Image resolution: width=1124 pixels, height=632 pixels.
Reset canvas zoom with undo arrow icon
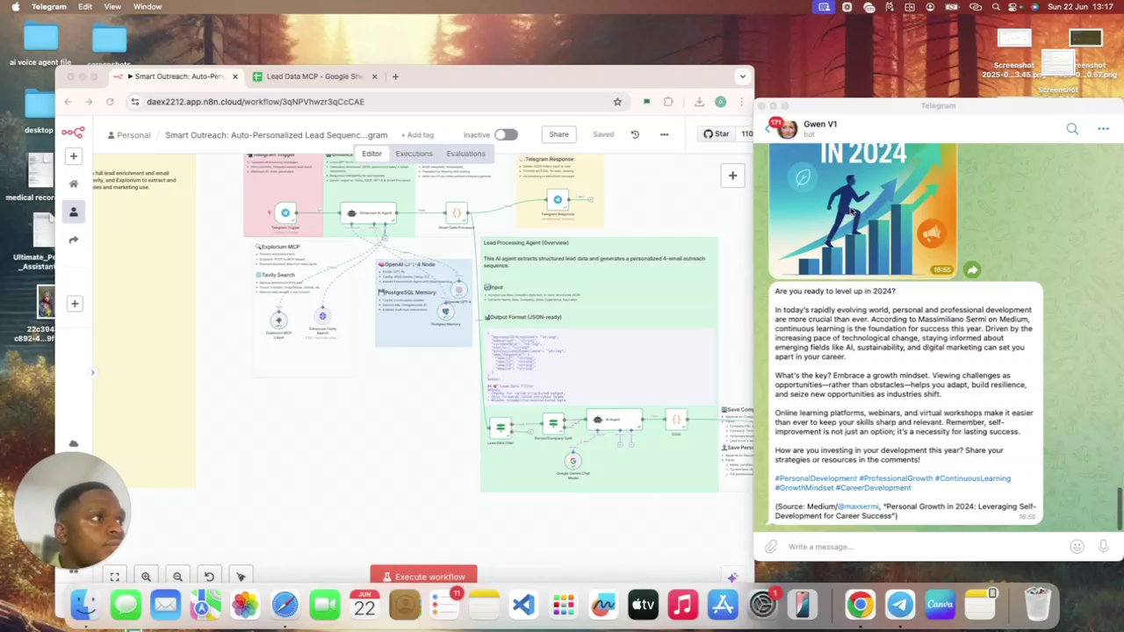click(x=209, y=577)
